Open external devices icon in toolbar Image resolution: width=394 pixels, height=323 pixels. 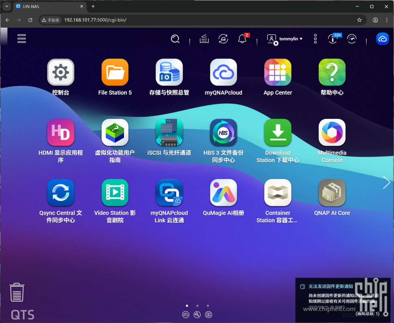tap(223, 39)
